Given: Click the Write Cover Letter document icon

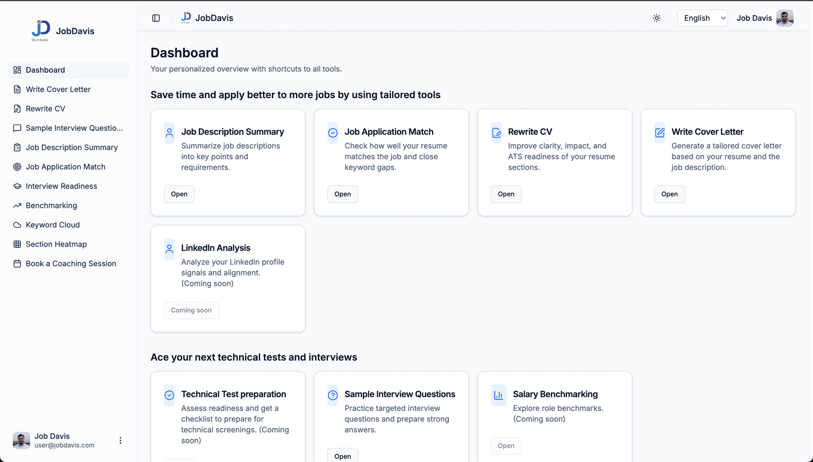Looking at the screenshot, I should 17,89.
